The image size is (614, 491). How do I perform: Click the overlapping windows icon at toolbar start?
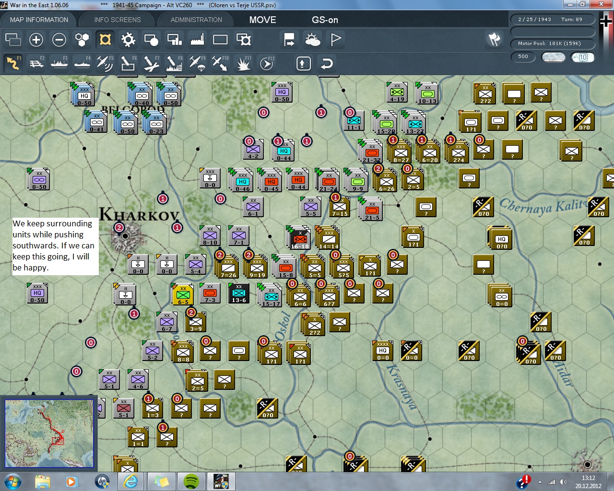coord(13,40)
